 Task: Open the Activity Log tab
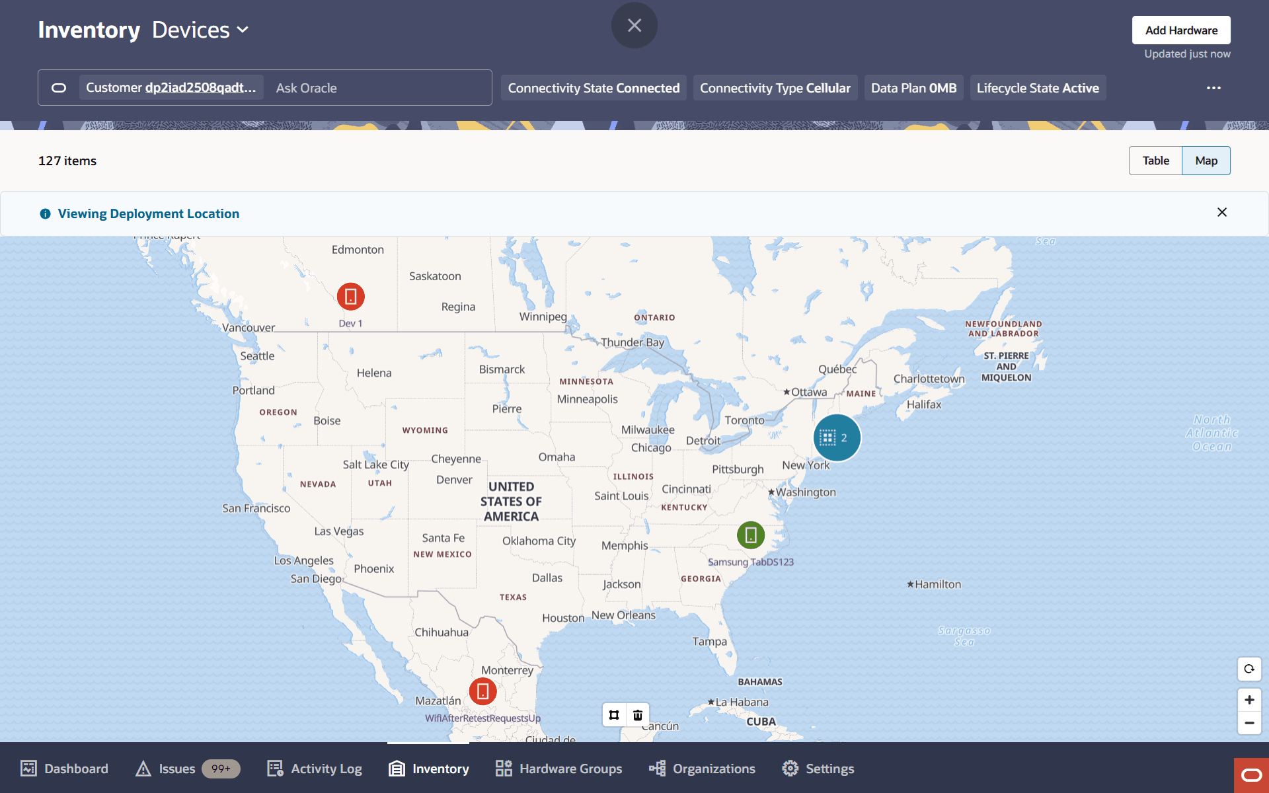pyautogui.click(x=315, y=769)
